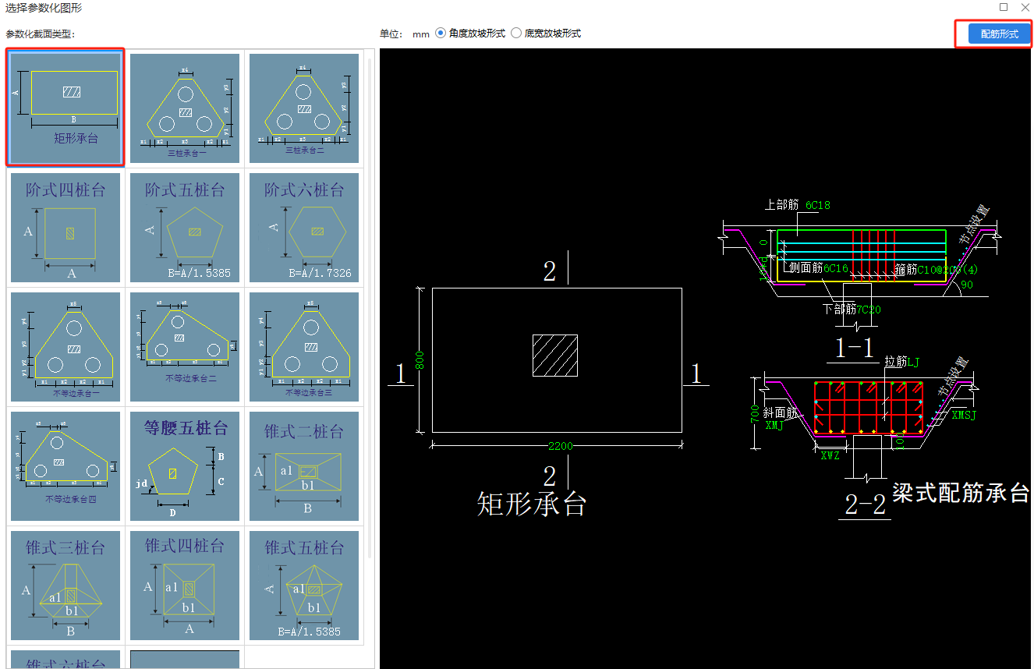Close the 选择参数化图形 dialog
Viewport: 1034px width, 669px height.
[x=1025, y=7]
